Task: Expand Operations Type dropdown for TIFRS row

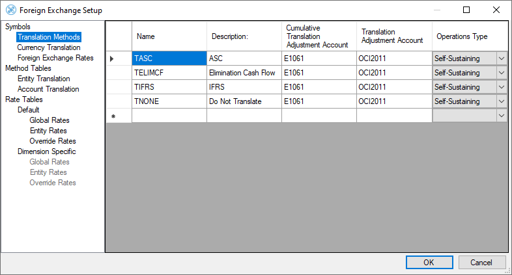Action: coord(502,87)
